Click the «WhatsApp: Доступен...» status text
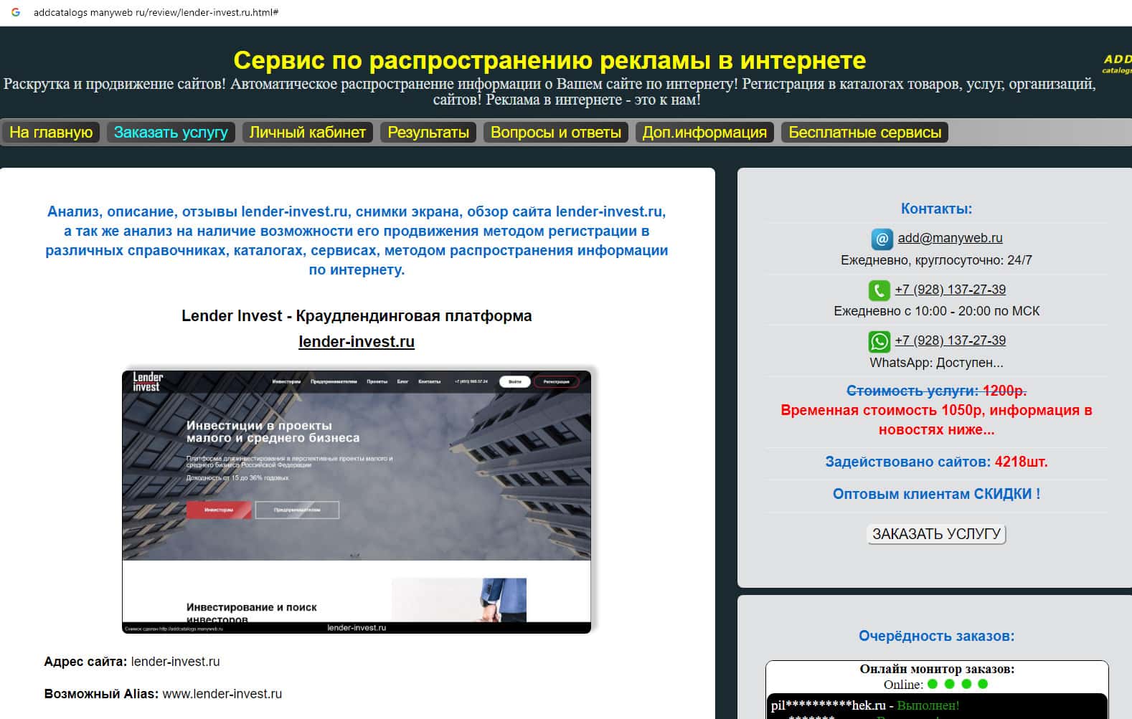This screenshot has height=719, width=1132. point(936,363)
